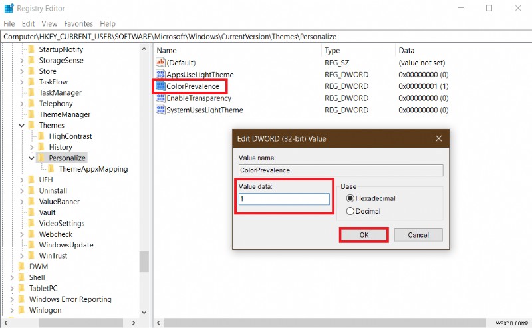Click the tree pane scroll down arrow
The width and height of the screenshot is (532, 328).
click(144, 312)
